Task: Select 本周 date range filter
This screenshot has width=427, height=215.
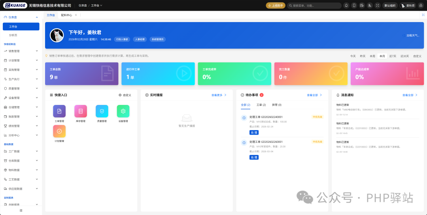Action: (x=372, y=56)
